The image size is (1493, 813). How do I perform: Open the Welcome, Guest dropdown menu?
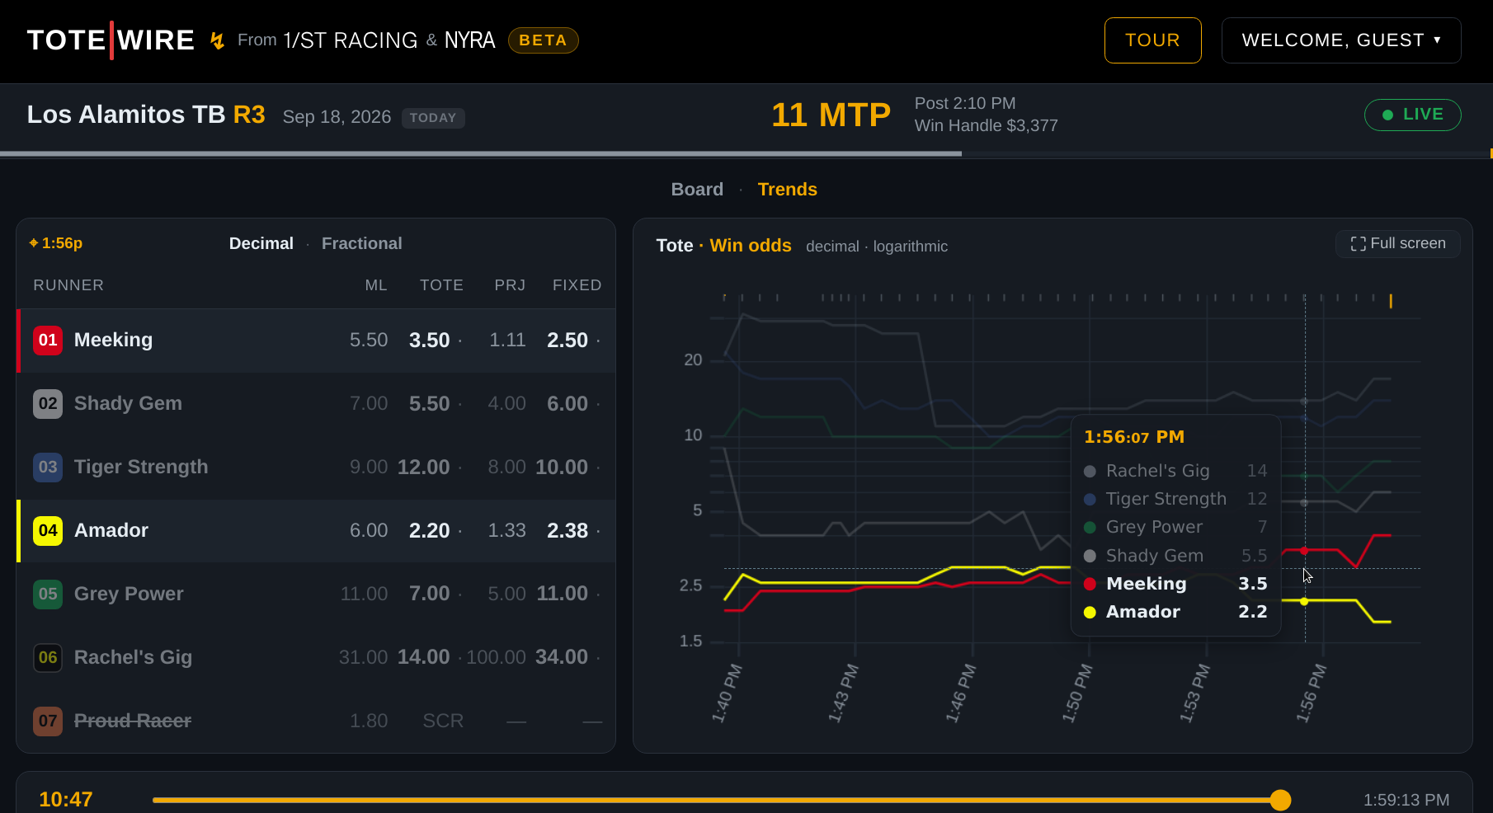(1341, 40)
